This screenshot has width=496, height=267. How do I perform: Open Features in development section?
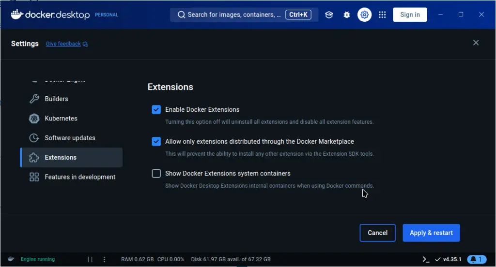tap(80, 177)
